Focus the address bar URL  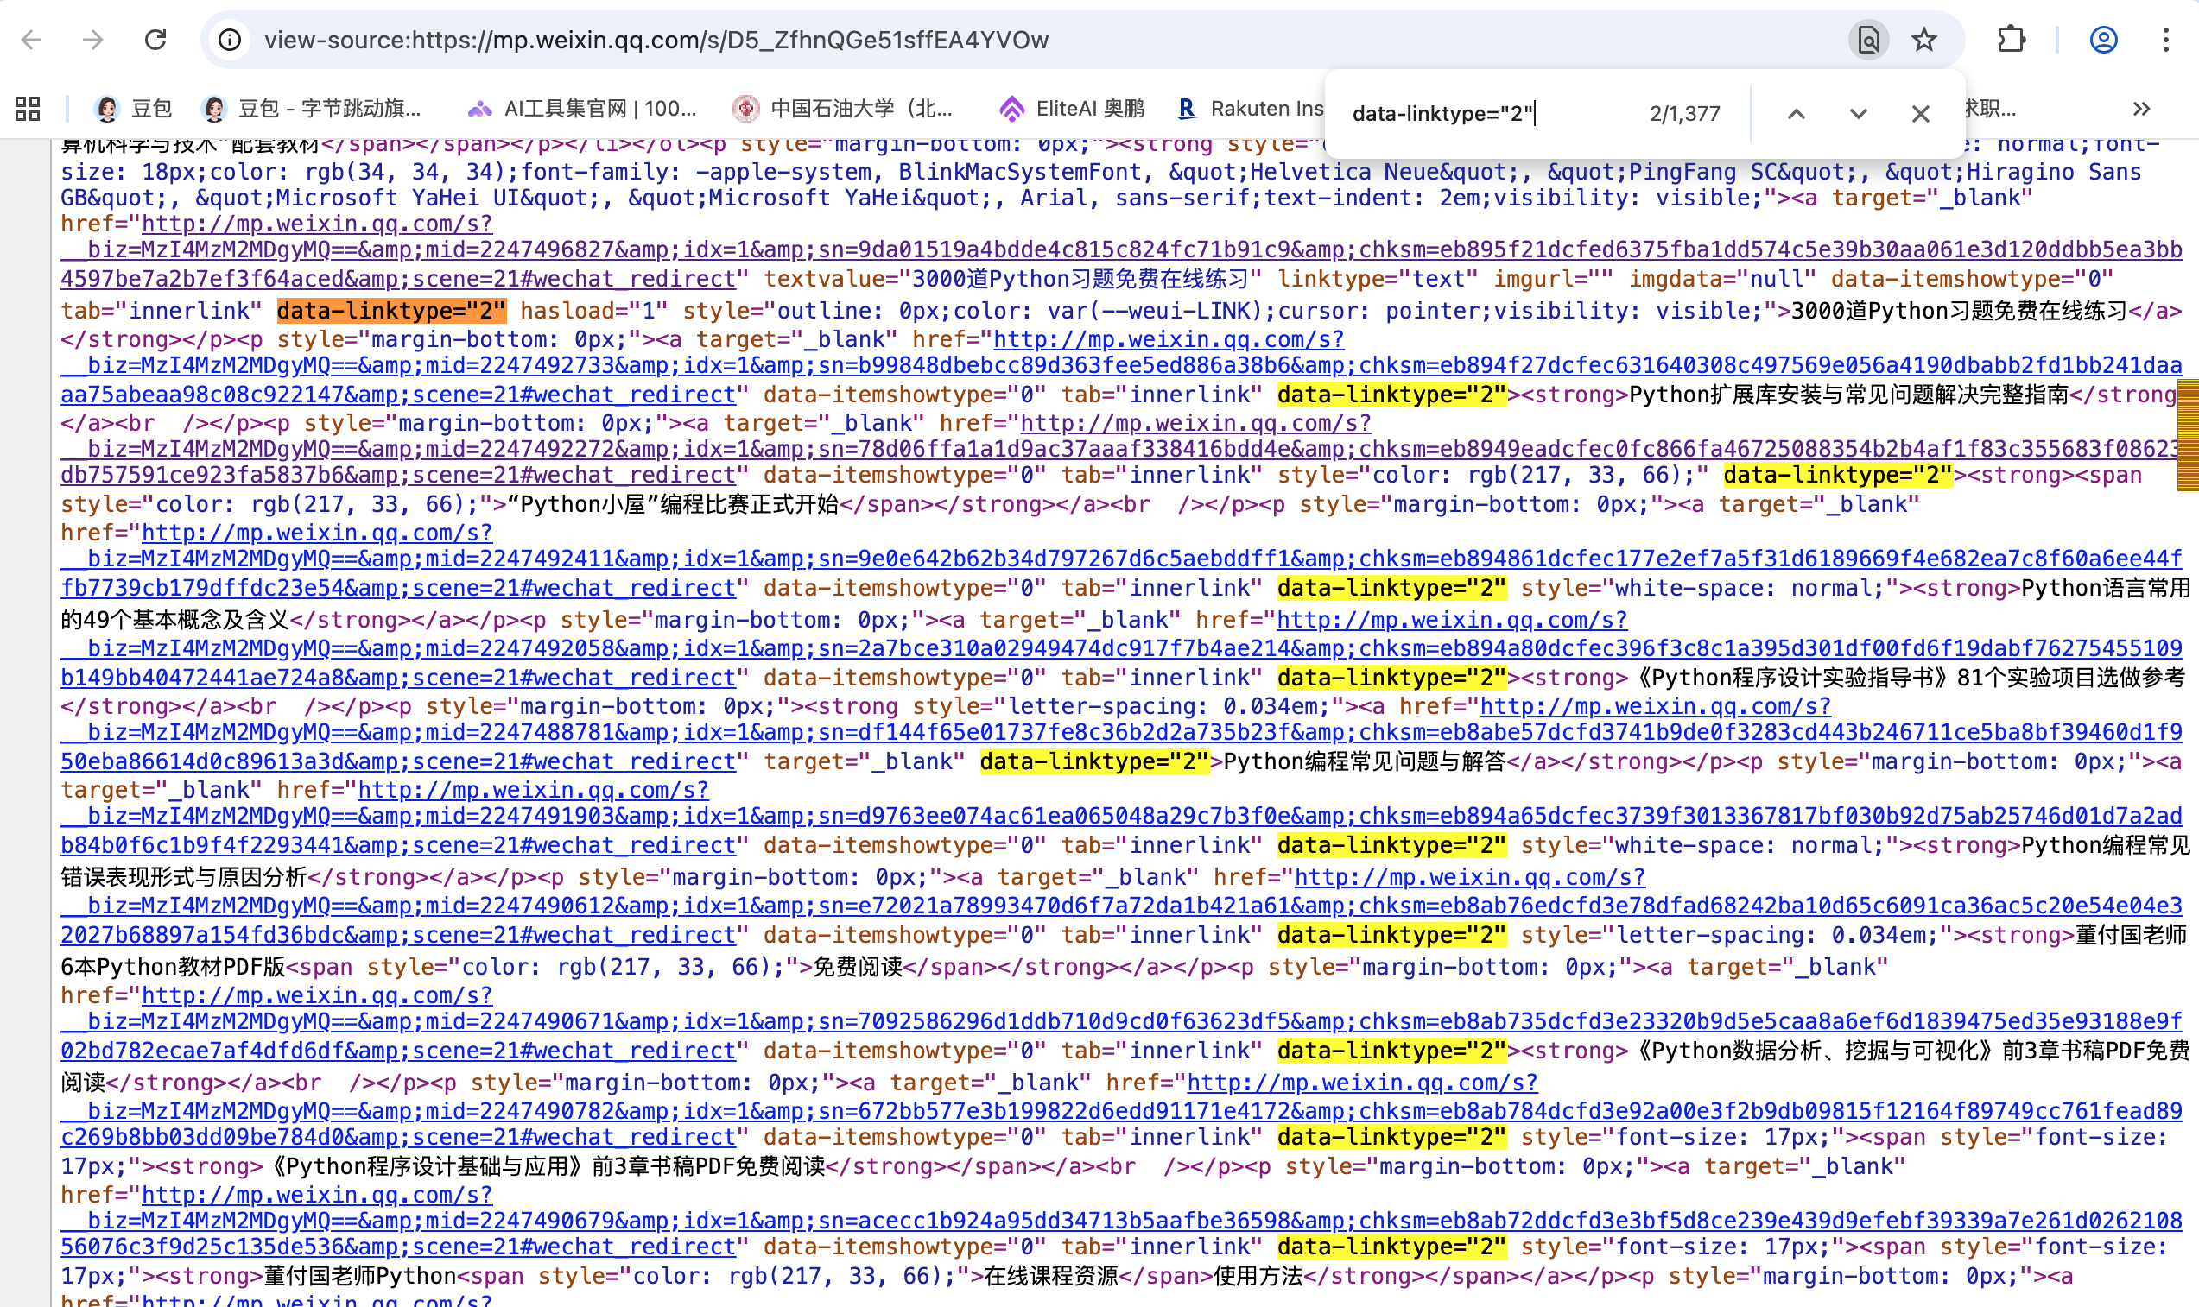coord(656,40)
